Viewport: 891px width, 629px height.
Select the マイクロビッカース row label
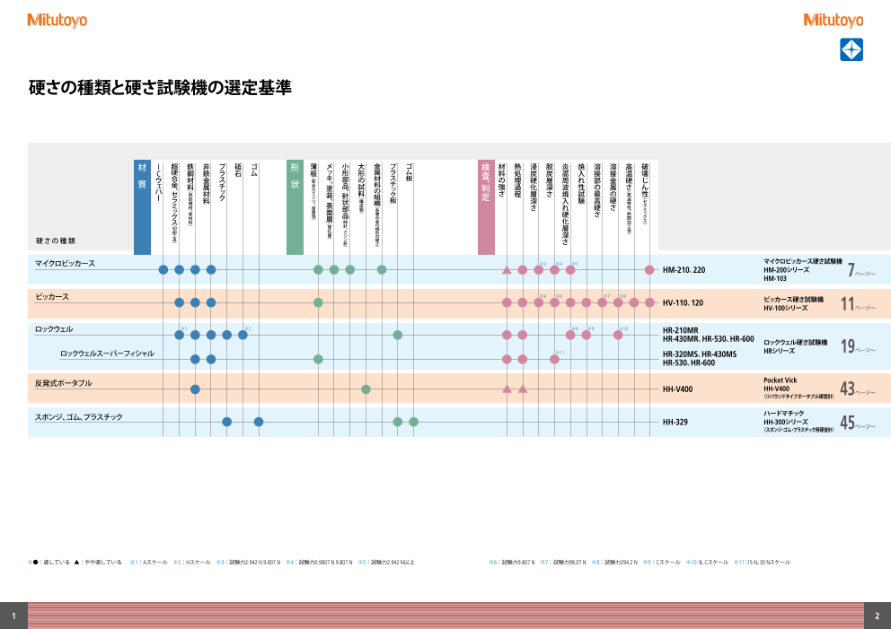[65, 264]
